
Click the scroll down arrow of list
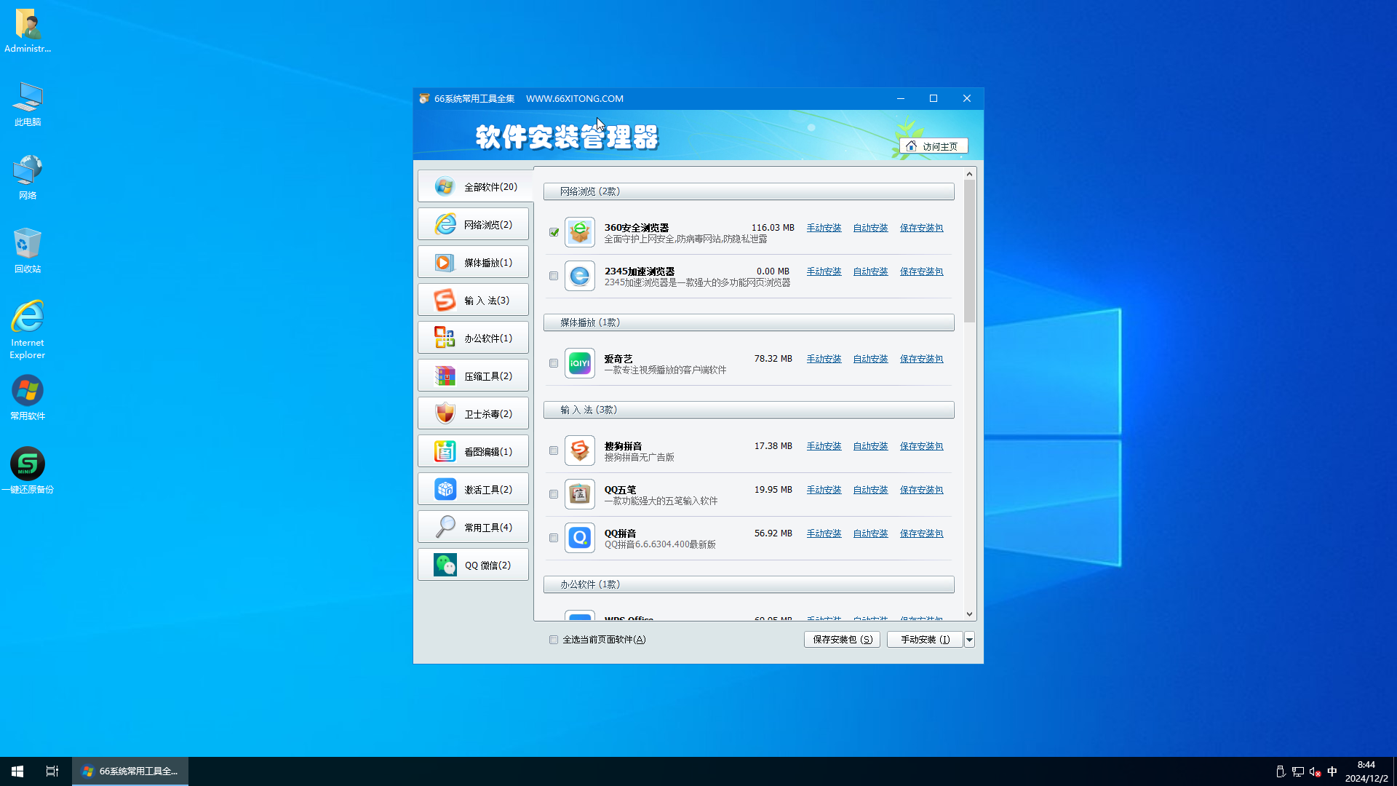(969, 614)
